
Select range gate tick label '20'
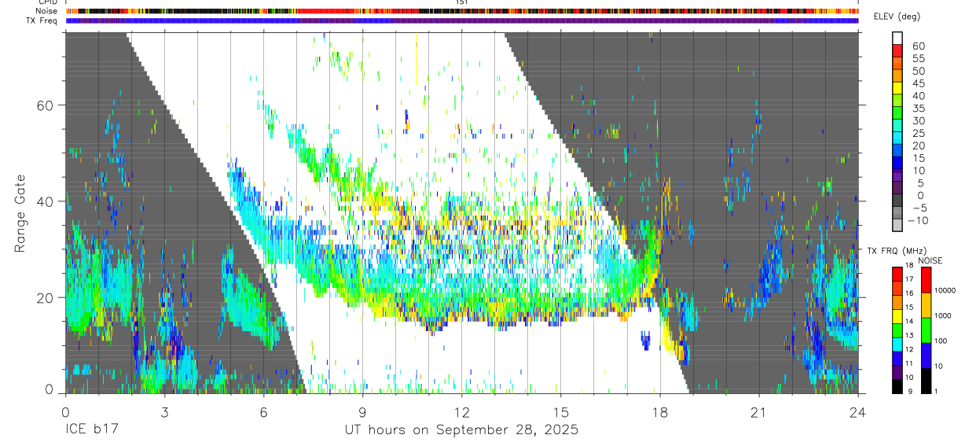click(x=45, y=297)
